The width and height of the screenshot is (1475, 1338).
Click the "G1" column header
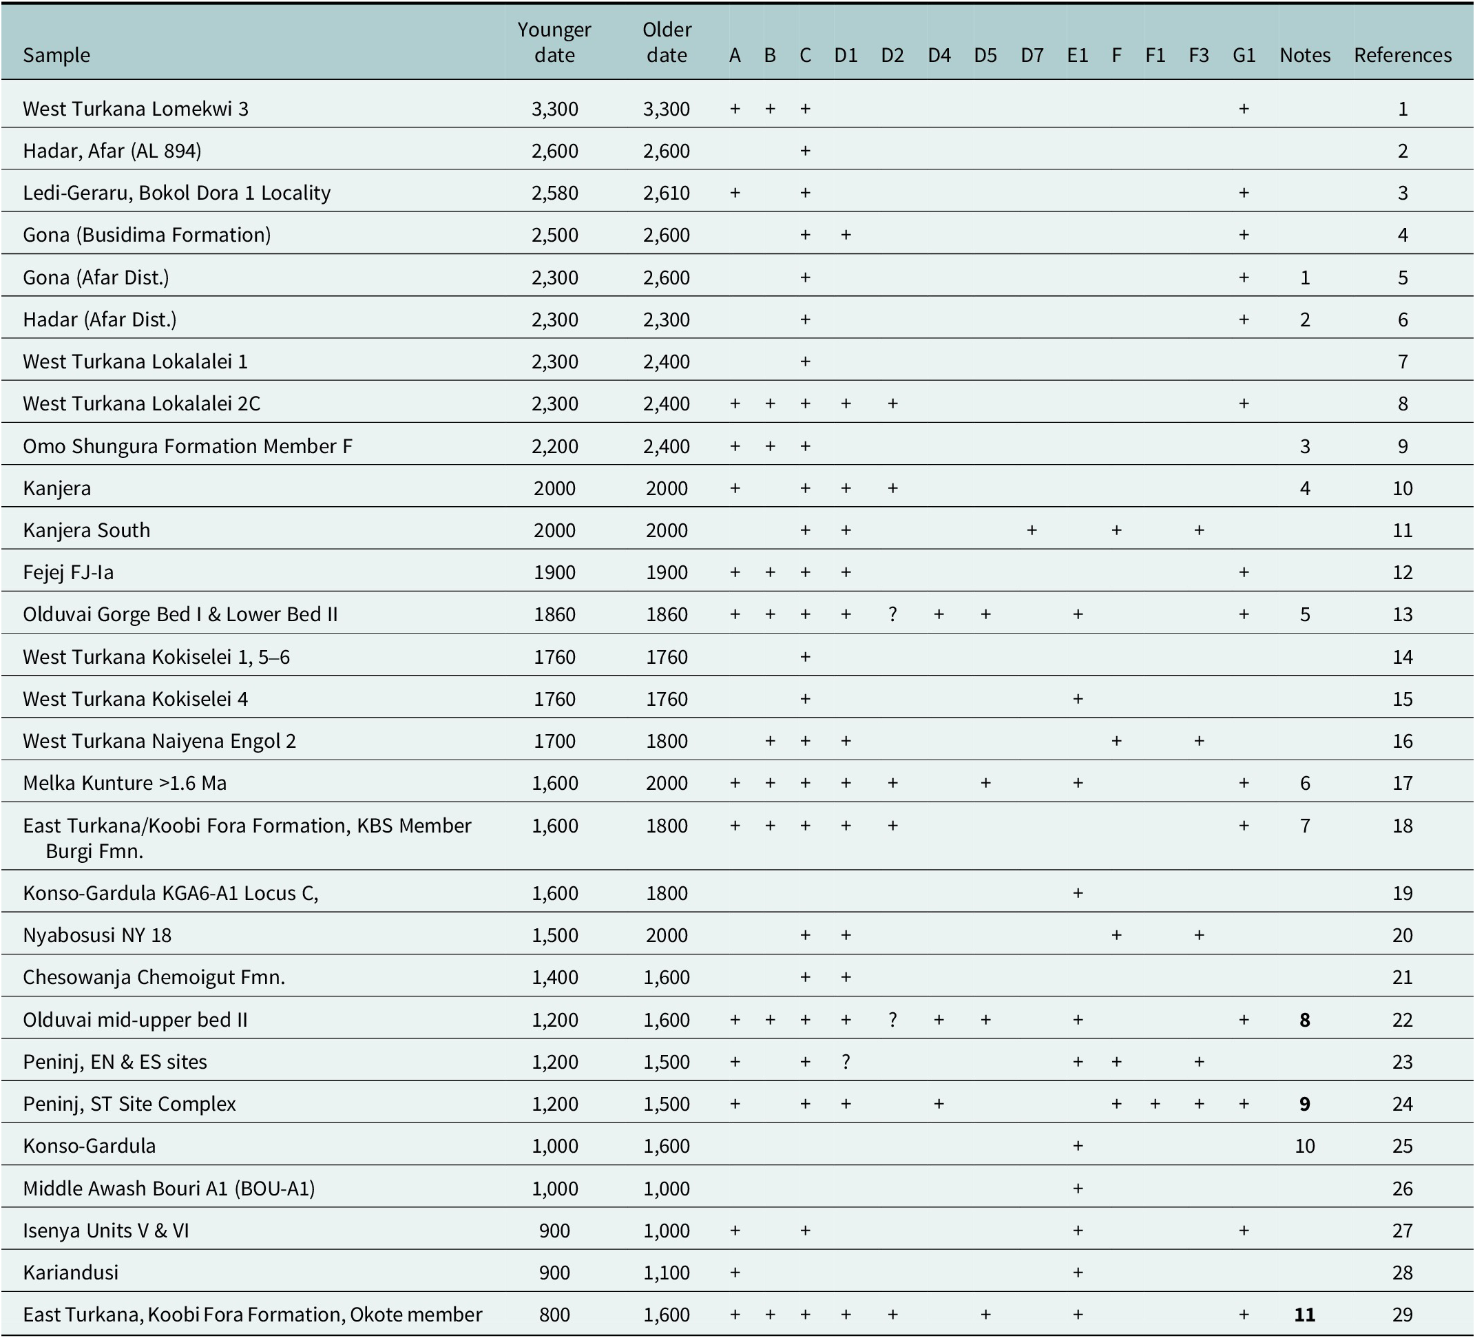pyautogui.click(x=1244, y=56)
